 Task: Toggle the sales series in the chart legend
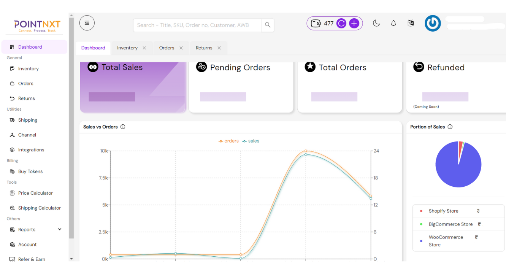251,141
